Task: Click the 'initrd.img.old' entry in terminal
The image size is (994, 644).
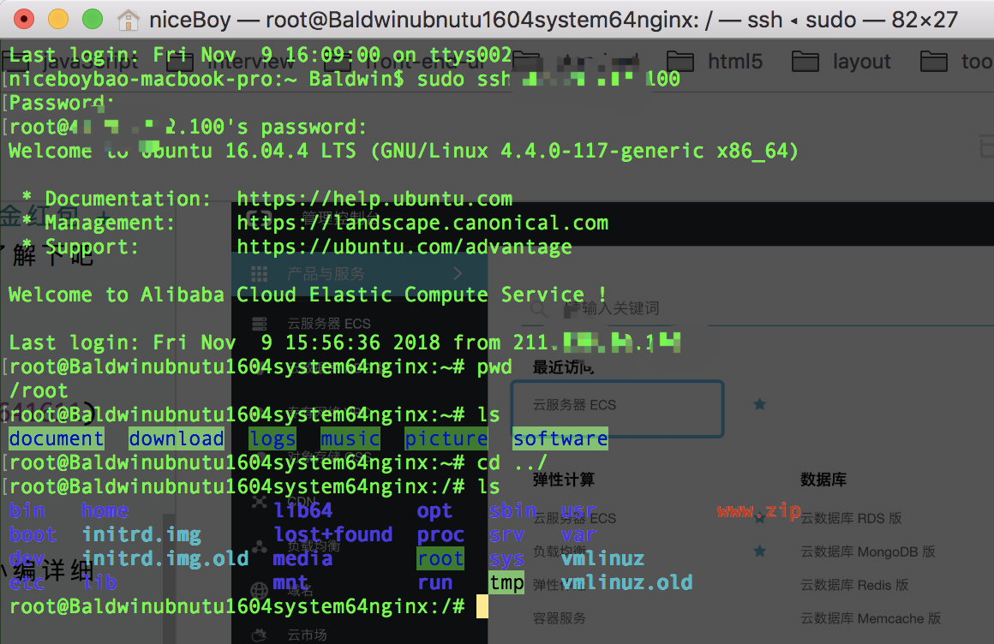Action: point(165,558)
